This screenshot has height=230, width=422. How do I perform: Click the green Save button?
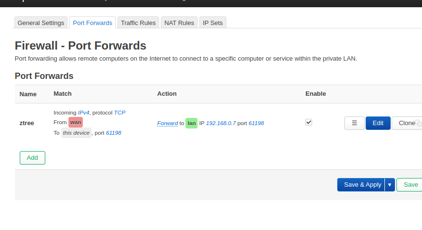(410, 185)
